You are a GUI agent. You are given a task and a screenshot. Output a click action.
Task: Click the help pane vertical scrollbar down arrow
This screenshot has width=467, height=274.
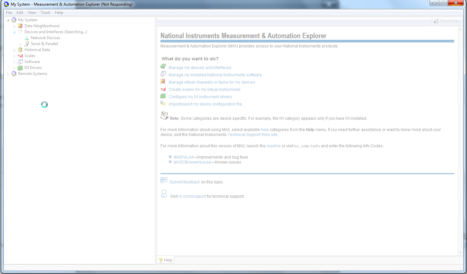click(460, 253)
